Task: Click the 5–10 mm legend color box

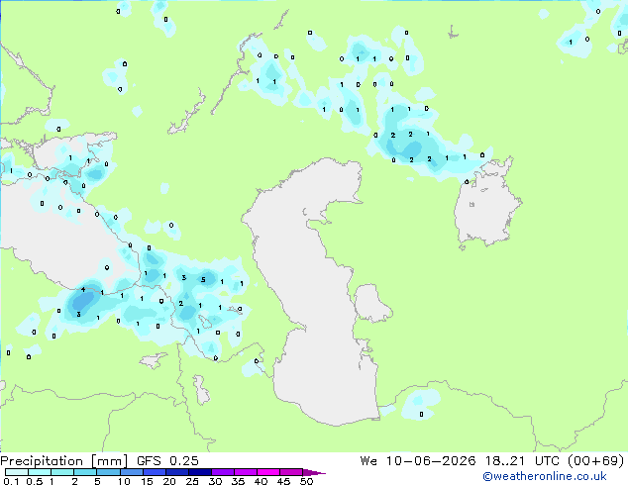Action: click(x=108, y=472)
